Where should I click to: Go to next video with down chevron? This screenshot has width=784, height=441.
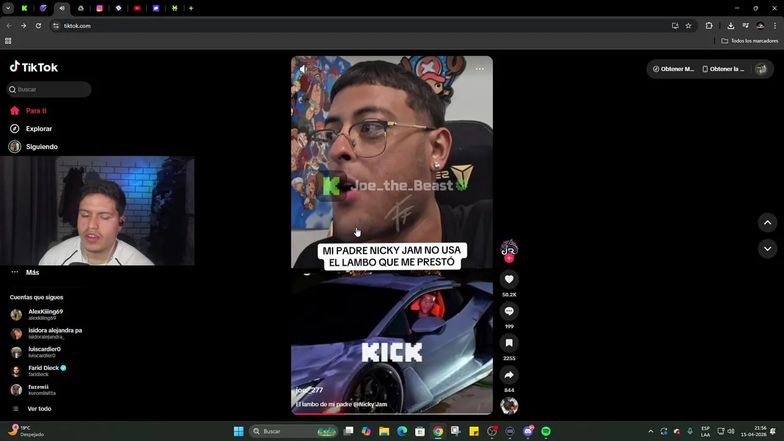click(x=767, y=249)
